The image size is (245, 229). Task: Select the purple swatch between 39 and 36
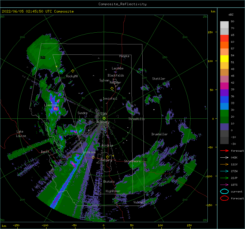pyautogui.click(x=224, y=93)
